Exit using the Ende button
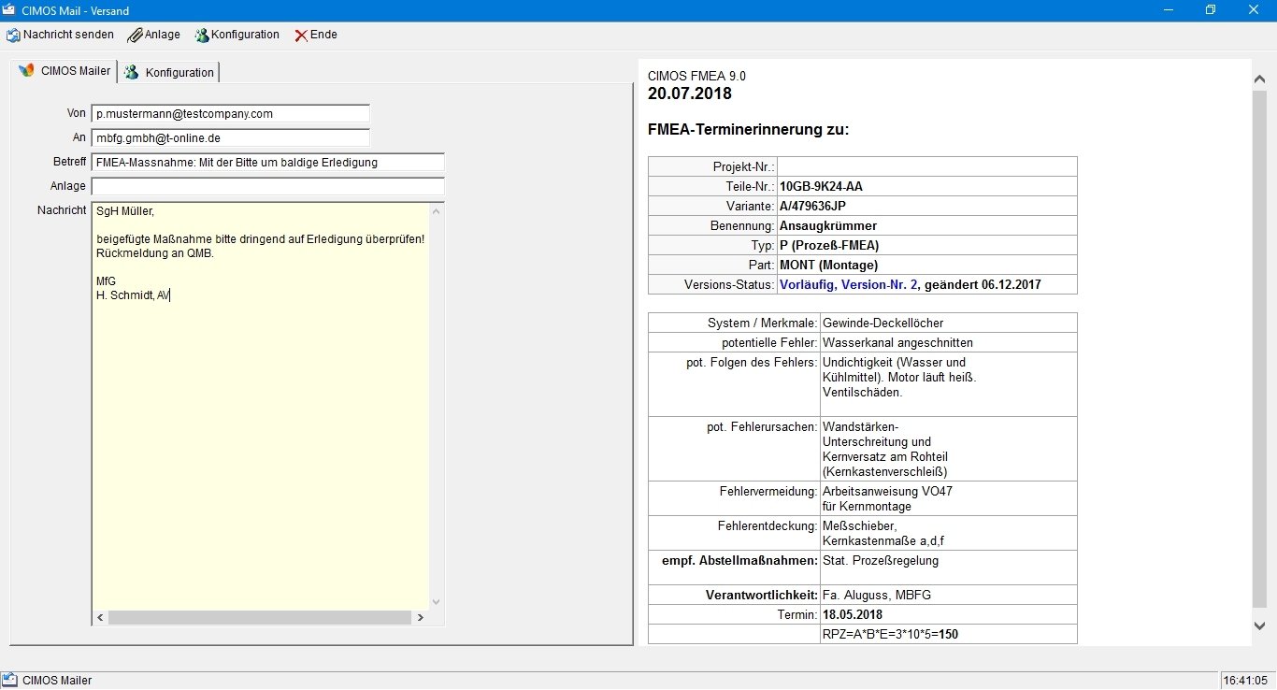 coord(316,36)
